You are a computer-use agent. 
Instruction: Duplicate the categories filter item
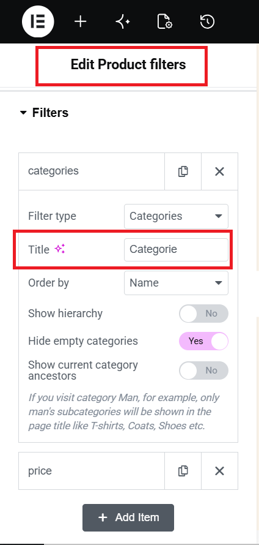point(183,171)
